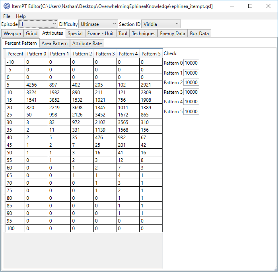Select cell with value 3324
The width and height of the screenshot is (278, 272).
pos(36,93)
